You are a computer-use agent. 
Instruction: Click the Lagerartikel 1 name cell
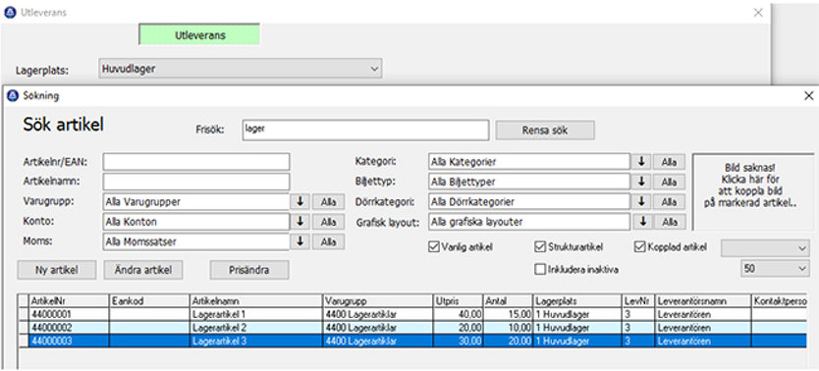(256, 315)
